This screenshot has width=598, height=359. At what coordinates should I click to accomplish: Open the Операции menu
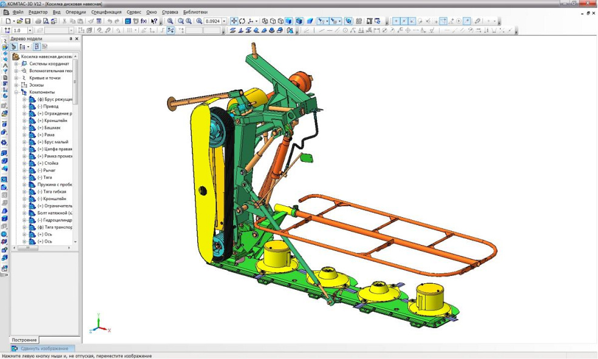tap(76, 12)
